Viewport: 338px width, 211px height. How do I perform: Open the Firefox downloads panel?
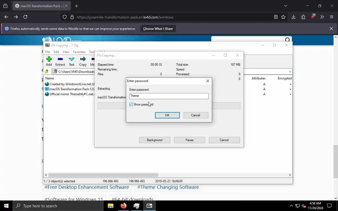[x=293, y=17]
